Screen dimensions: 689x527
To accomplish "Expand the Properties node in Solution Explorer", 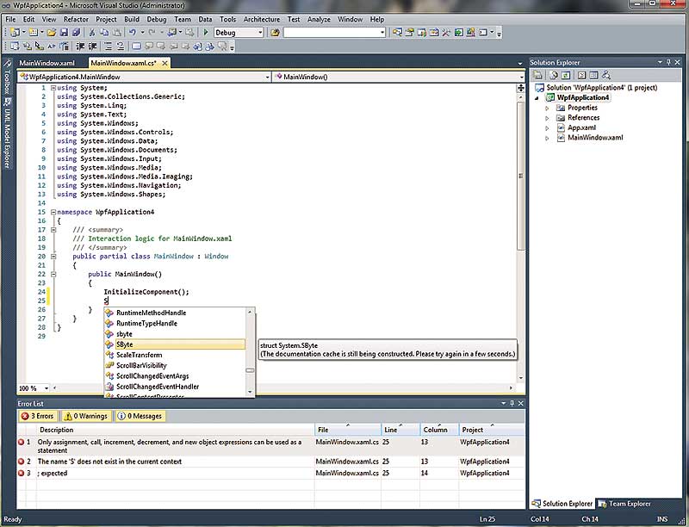I will [547, 108].
